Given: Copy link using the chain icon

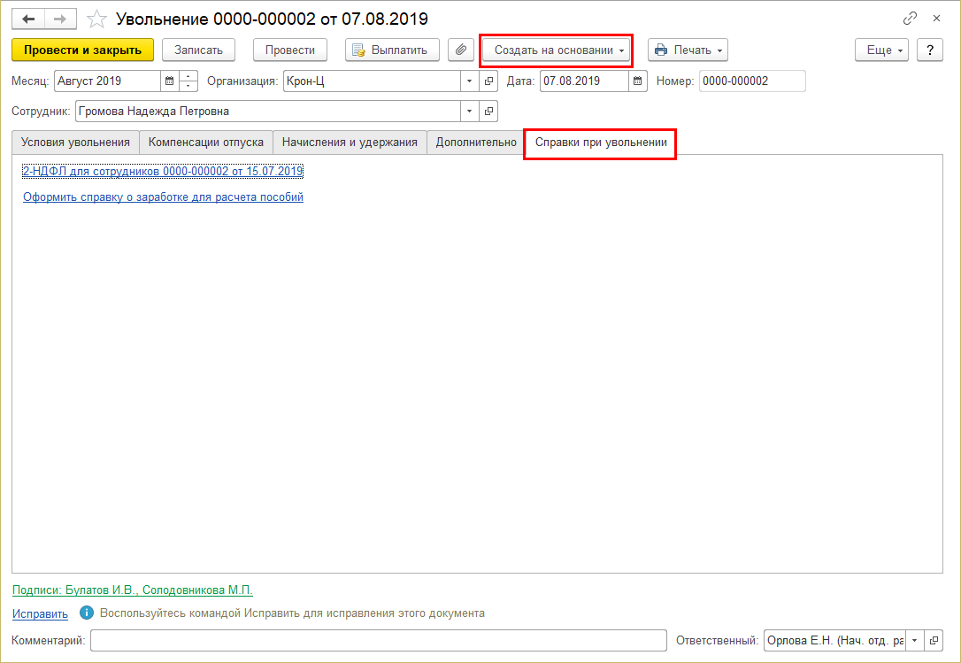Looking at the screenshot, I should pyautogui.click(x=911, y=19).
